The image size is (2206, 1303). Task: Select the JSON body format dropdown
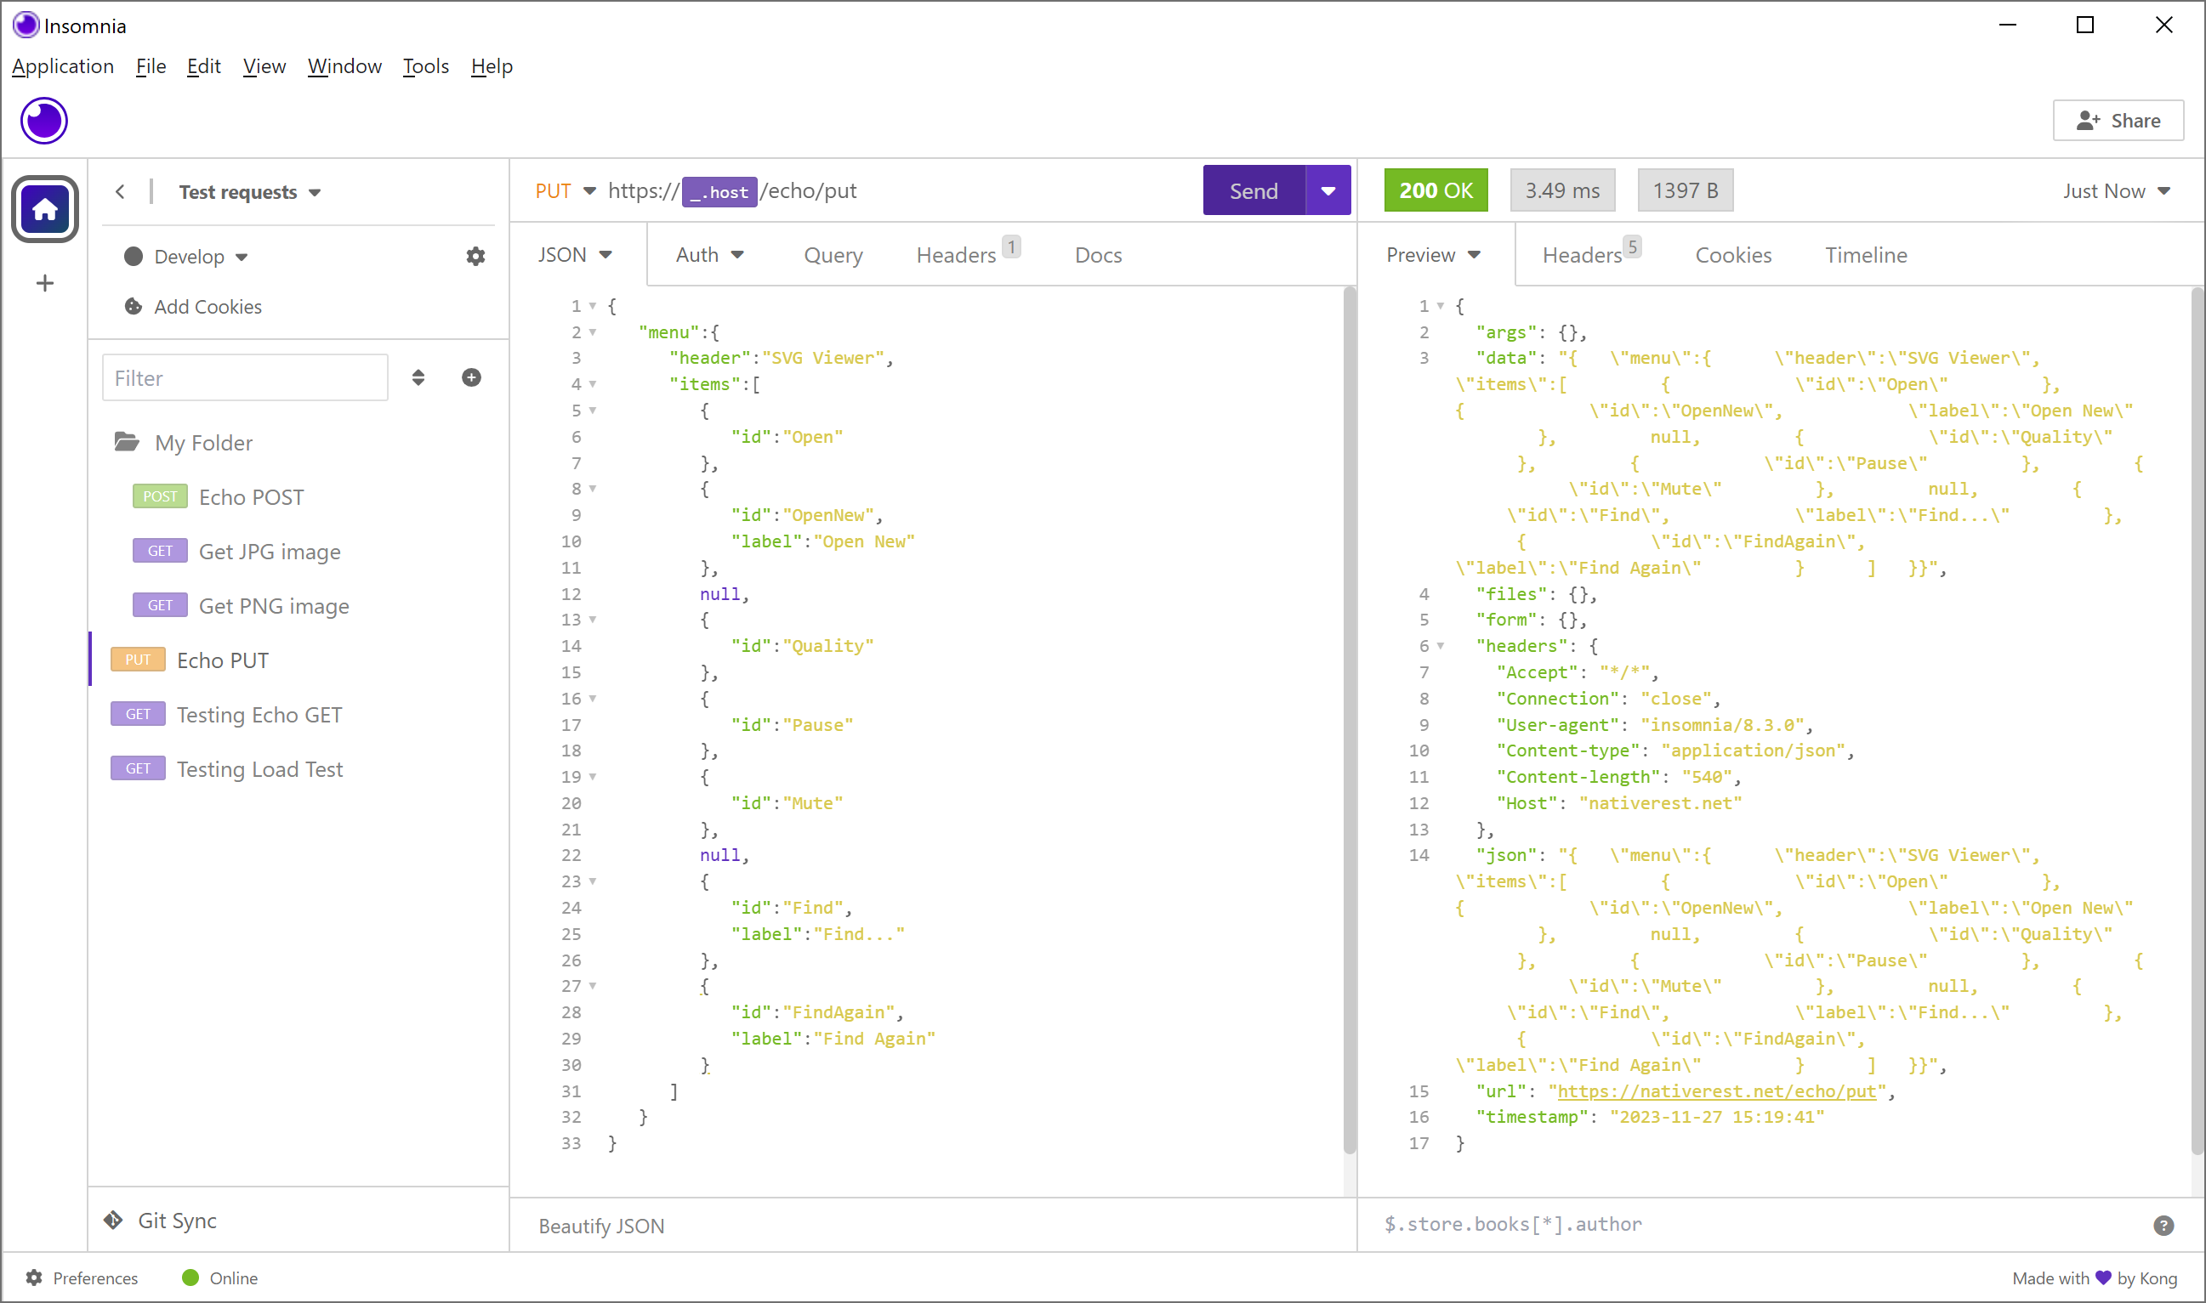coord(576,252)
